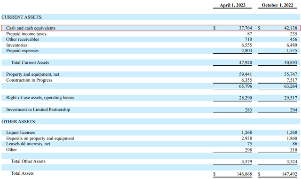The width and height of the screenshot is (301, 179).
Task: Select the Construction in Progress label
Action: coord(29,80)
